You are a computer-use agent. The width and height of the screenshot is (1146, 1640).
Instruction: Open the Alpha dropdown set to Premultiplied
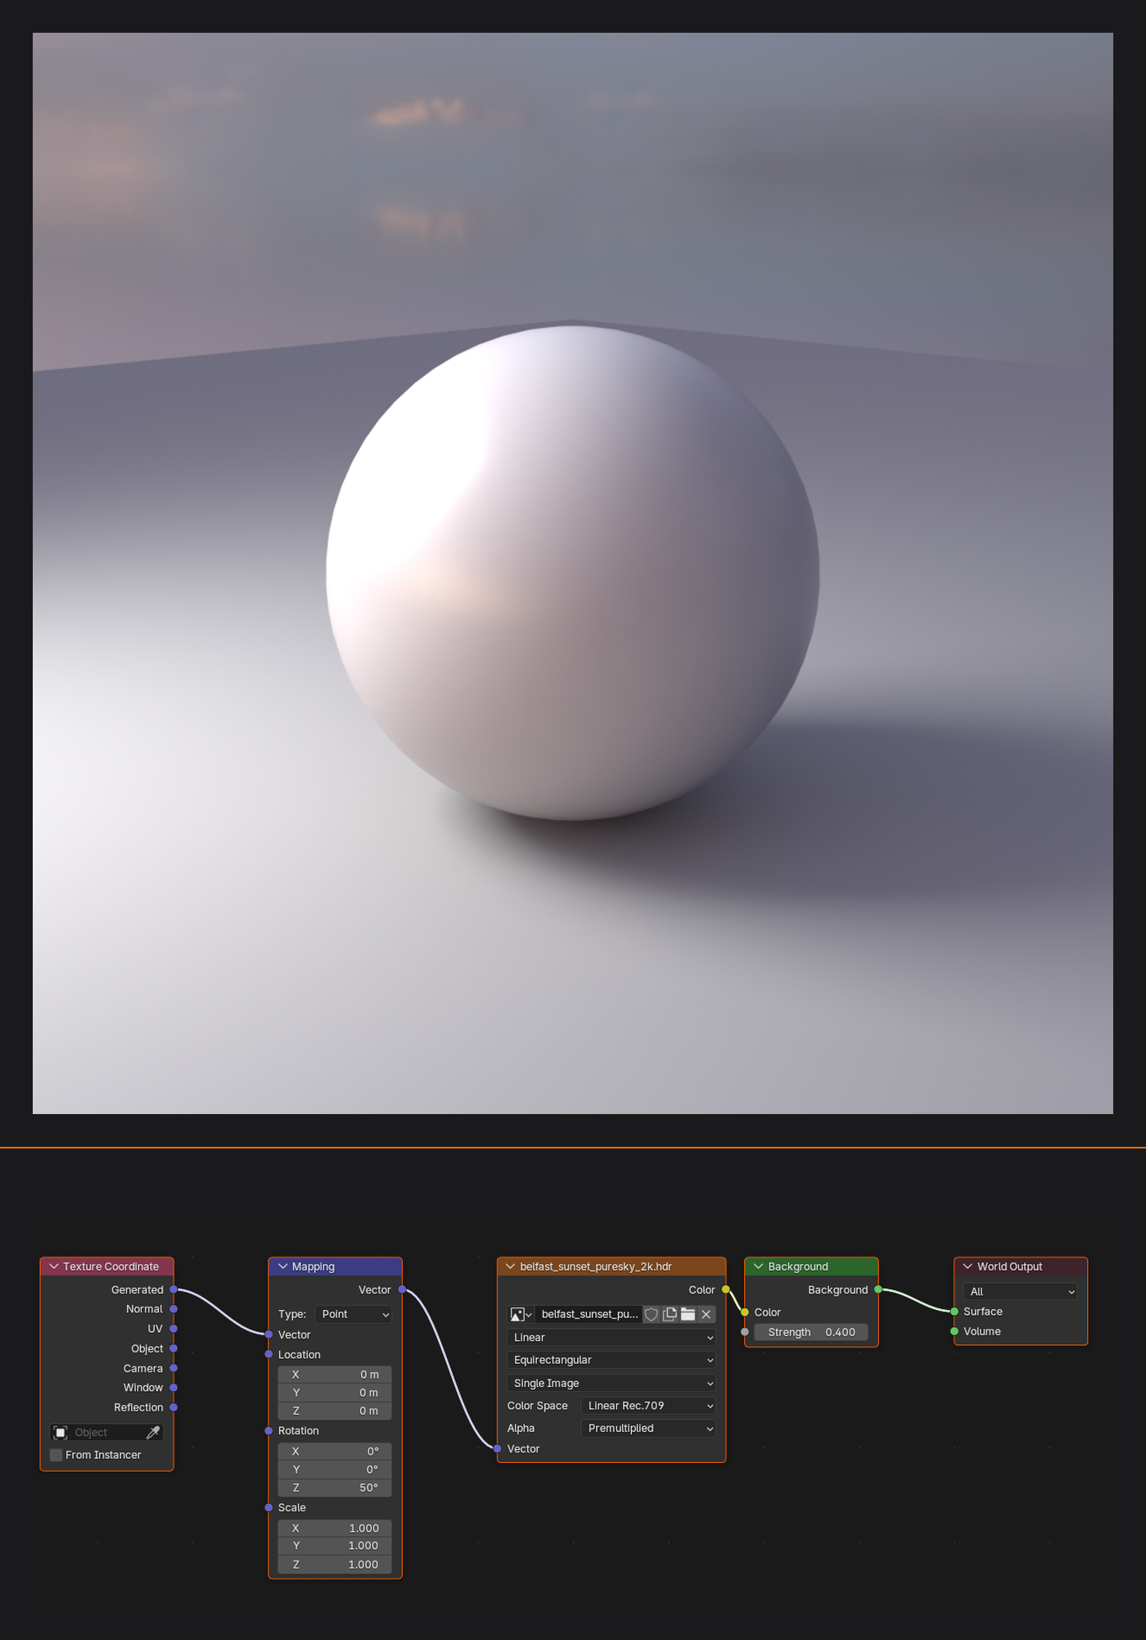click(x=648, y=1428)
